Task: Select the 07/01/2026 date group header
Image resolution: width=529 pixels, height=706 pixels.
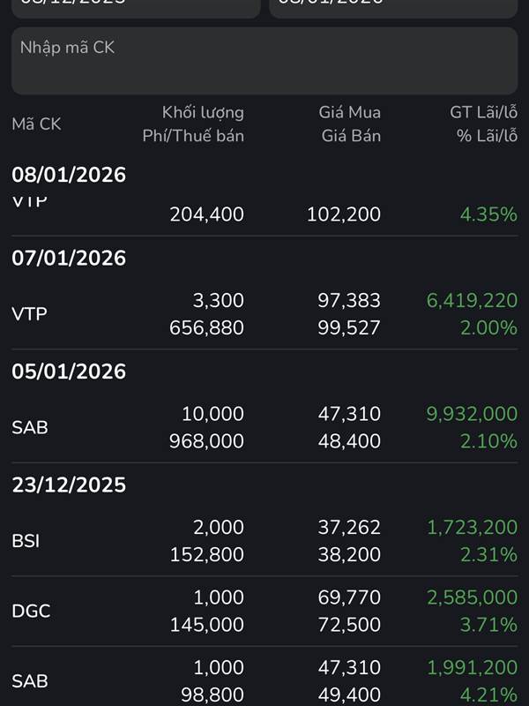Action: click(x=69, y=258)
